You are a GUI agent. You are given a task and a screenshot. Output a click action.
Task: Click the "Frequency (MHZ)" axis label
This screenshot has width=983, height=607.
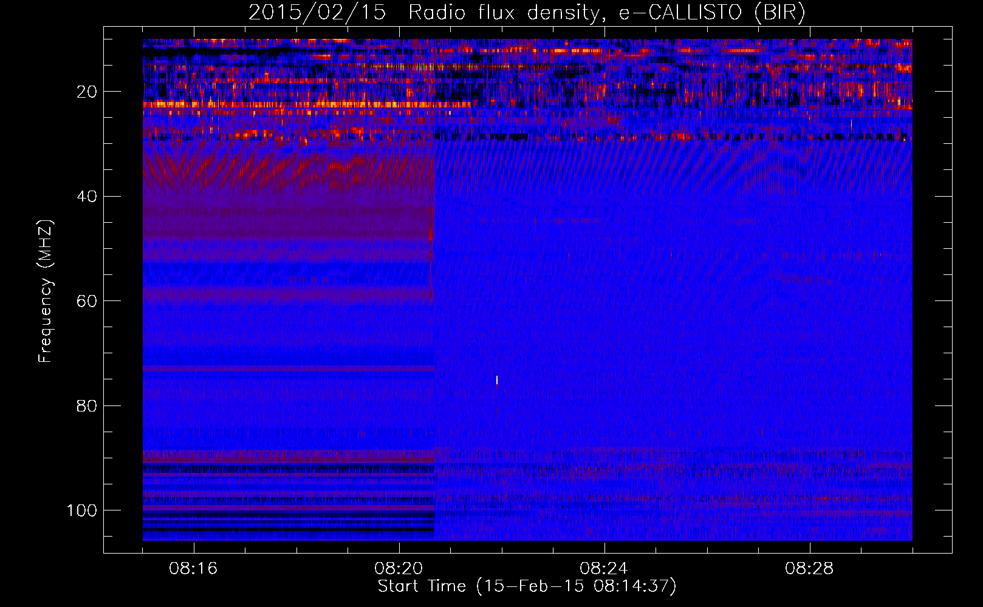pos(46,291)
